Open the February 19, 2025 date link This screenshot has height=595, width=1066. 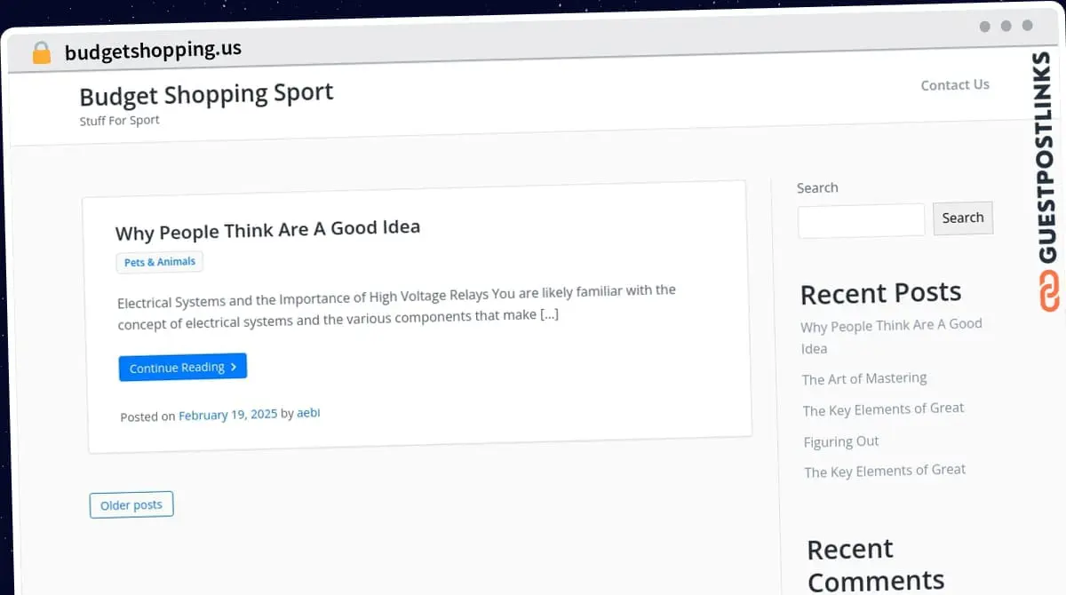click(x=228, y=415)
